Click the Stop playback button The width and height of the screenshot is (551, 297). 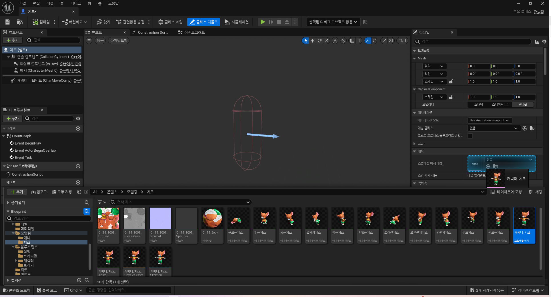click(279, 22)
